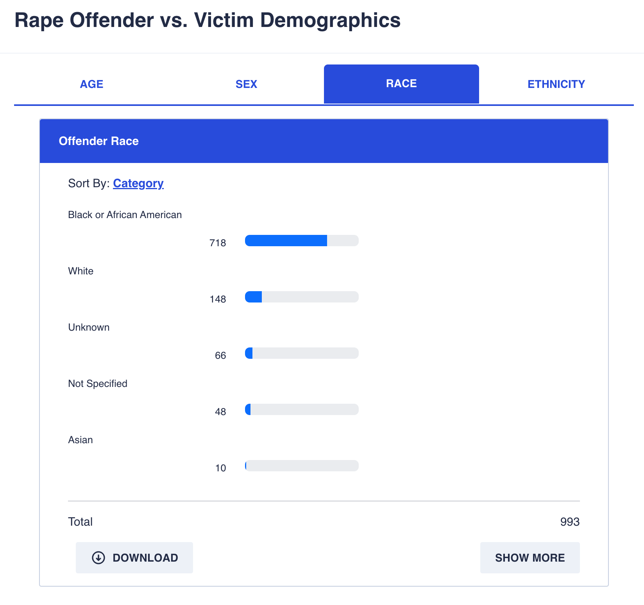Click the SHOW MORE button
This screenshot has height=605, width=644.
click(530, 558)
